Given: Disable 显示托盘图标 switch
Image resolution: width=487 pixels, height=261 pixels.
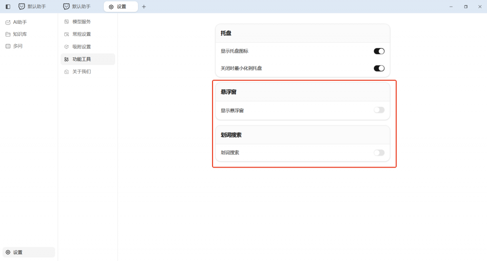Looking at the screenshot, I should [x=379, y=51].
